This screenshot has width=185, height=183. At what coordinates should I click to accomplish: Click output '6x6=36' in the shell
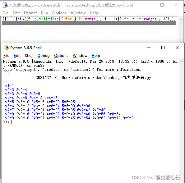pos(84,106)
